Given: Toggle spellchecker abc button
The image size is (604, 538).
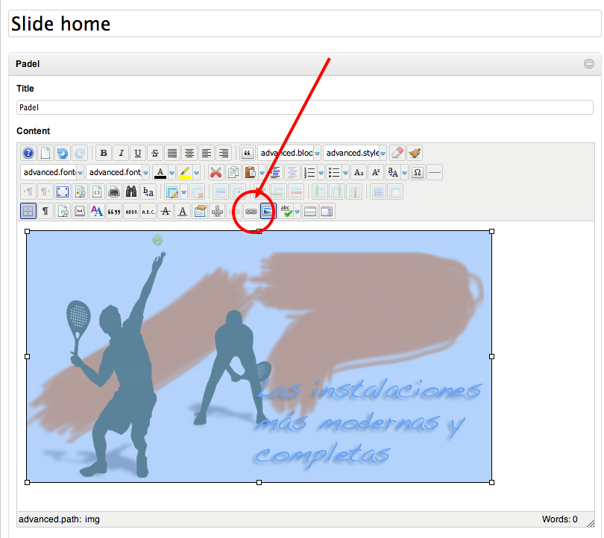Looking at the screenshot, I should (x=286, y=212).
